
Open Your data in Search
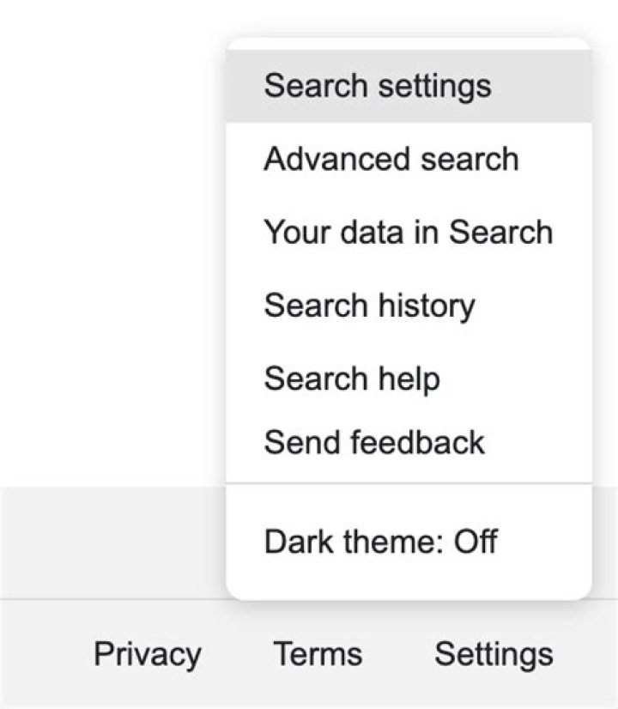click(408, 233)
